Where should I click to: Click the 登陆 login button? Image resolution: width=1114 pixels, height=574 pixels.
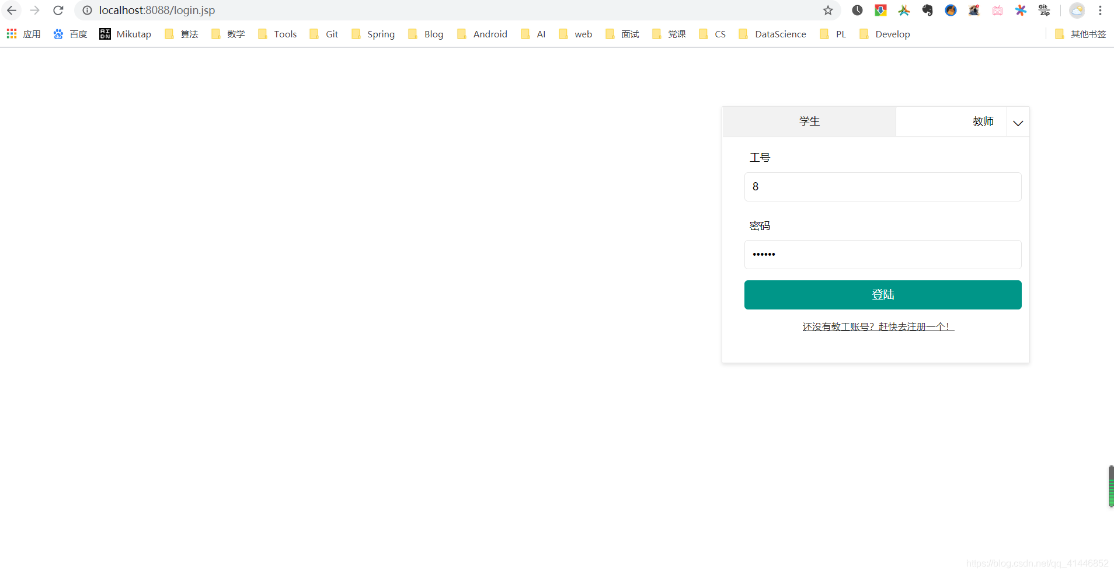click(x=883, y=295)
